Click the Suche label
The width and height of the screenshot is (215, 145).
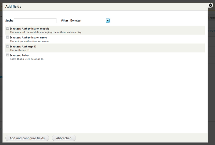point(9,20)
